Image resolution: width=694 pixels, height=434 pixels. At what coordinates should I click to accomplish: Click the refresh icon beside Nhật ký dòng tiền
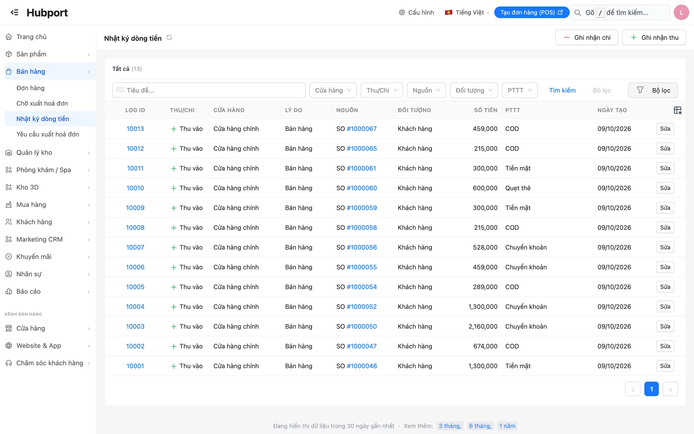point(169,38)
